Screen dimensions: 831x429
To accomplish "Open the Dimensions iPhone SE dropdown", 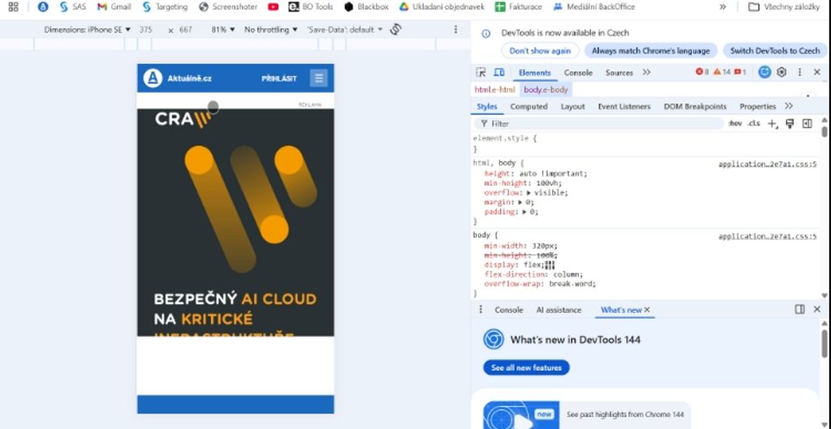I will (x=88, y=29).
